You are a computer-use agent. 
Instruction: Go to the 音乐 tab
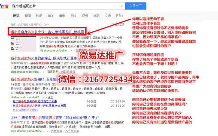coord(62,16)
